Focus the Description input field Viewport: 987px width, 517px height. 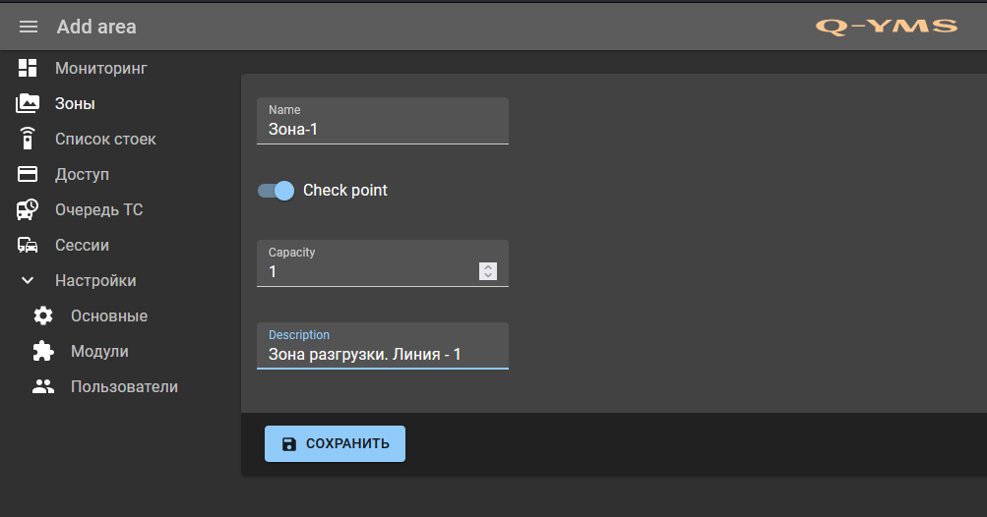pyautogui.click(x=383, y=346)
